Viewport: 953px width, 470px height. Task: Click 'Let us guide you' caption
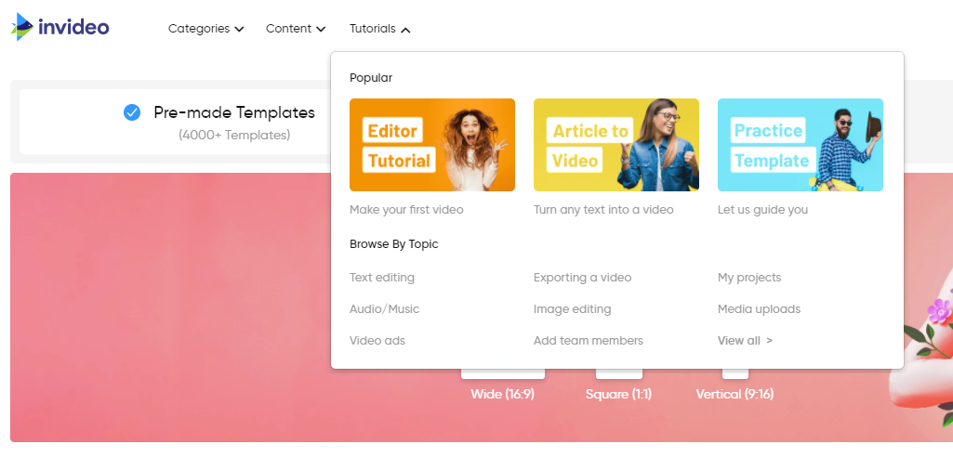coord(762,210)
